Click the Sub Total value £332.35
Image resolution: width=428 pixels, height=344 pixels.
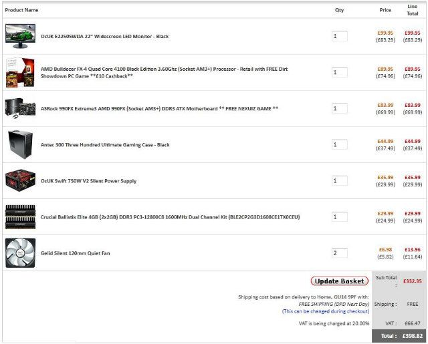point(413,281)
